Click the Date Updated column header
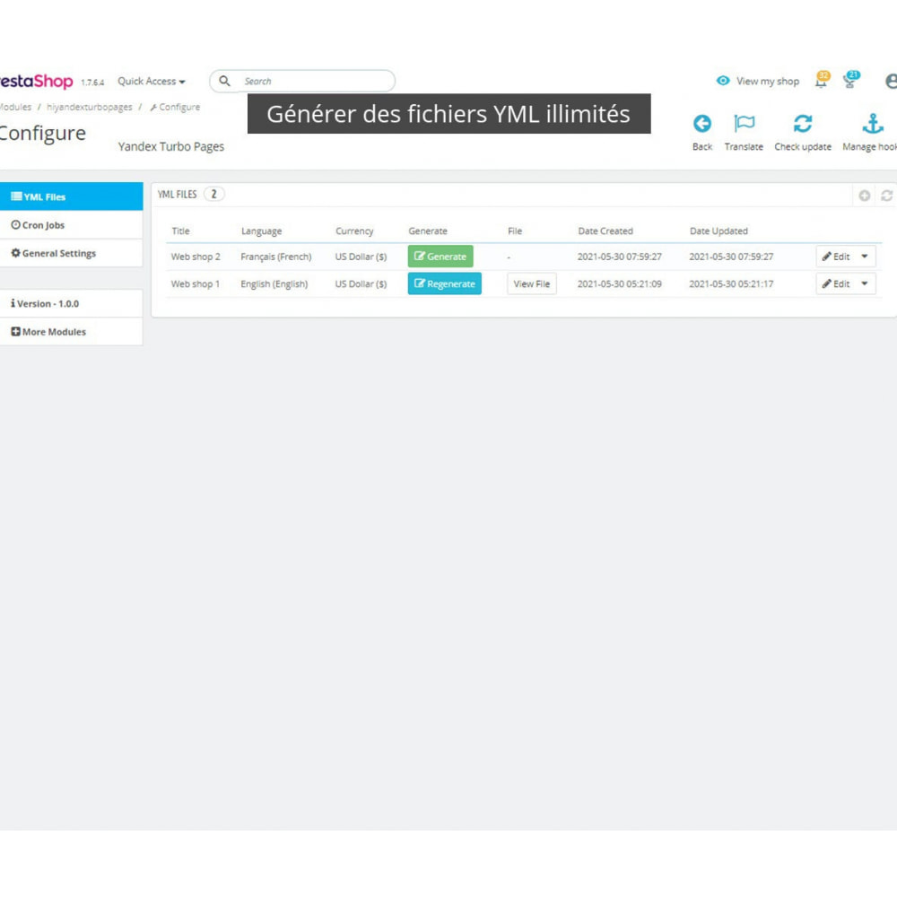 [718, 231]
